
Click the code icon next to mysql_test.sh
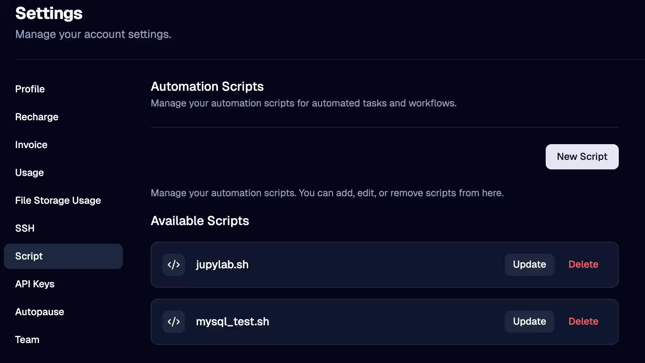pyautogui.click(x=174, y=321)
